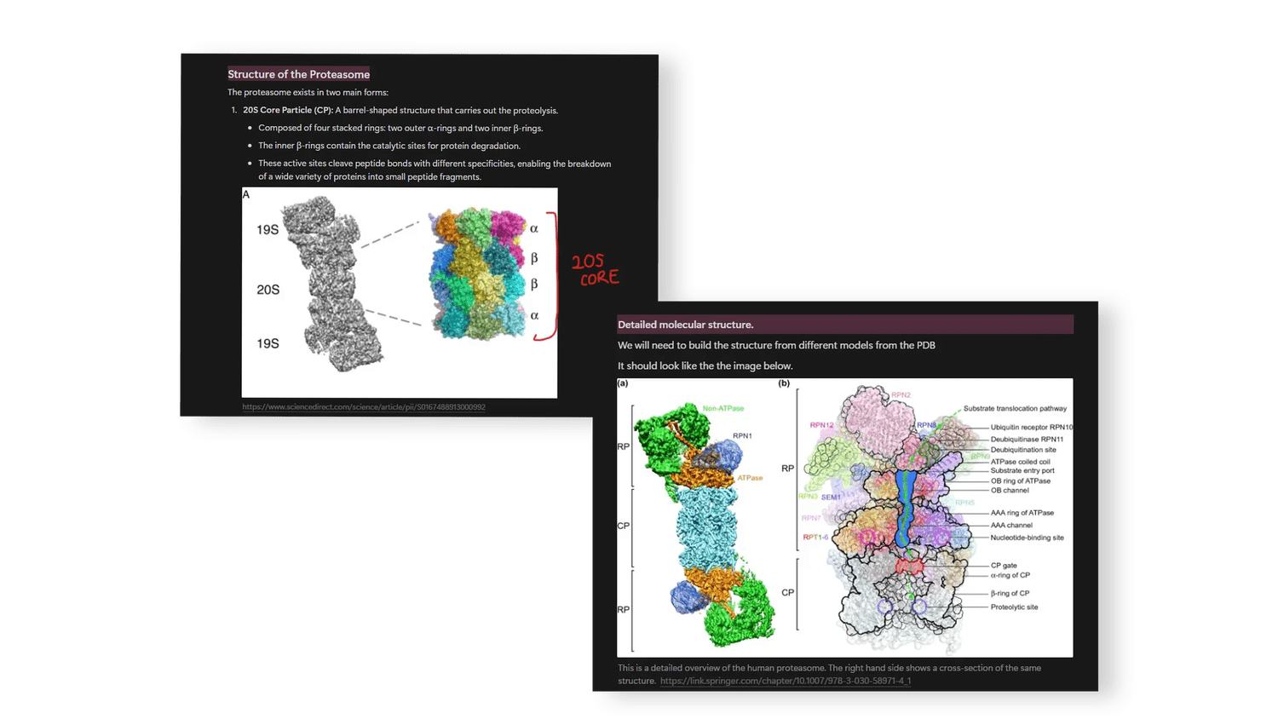
Task: Click the 'Detailed molecular structure.' heading
Action: [685, 325]
